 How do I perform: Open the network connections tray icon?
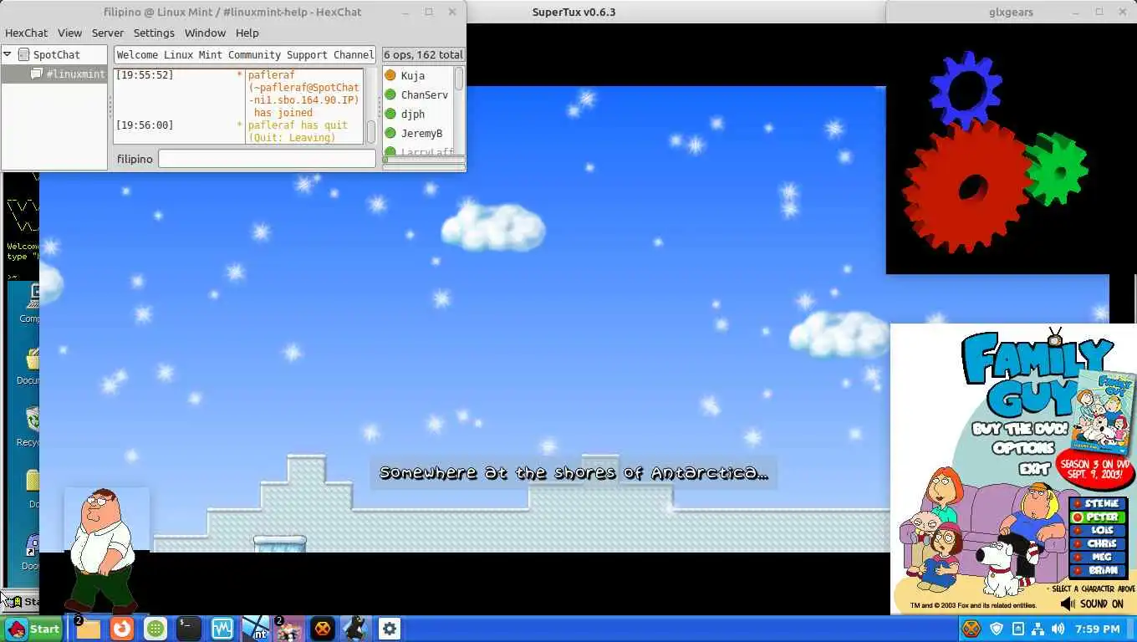click(x=1038, y=629)
